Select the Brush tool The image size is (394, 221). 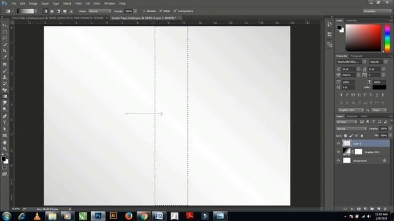[x=4, y=71]
